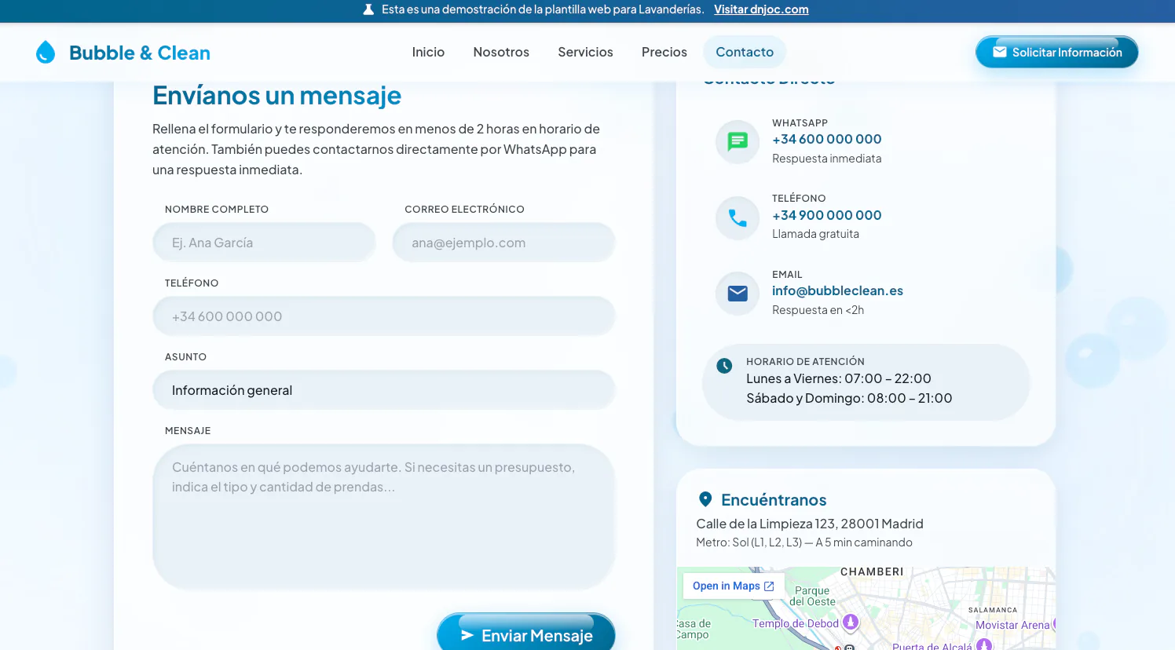Click the Respuesta en <2h text
The height and width of the screenshot is (650, 1175).
[818, 310]
